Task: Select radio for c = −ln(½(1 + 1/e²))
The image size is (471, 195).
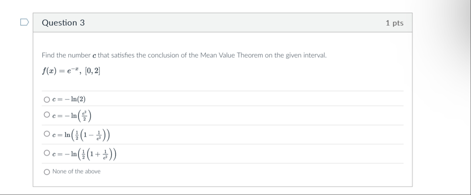Action: pyautogui.click(x=47, y=153)
